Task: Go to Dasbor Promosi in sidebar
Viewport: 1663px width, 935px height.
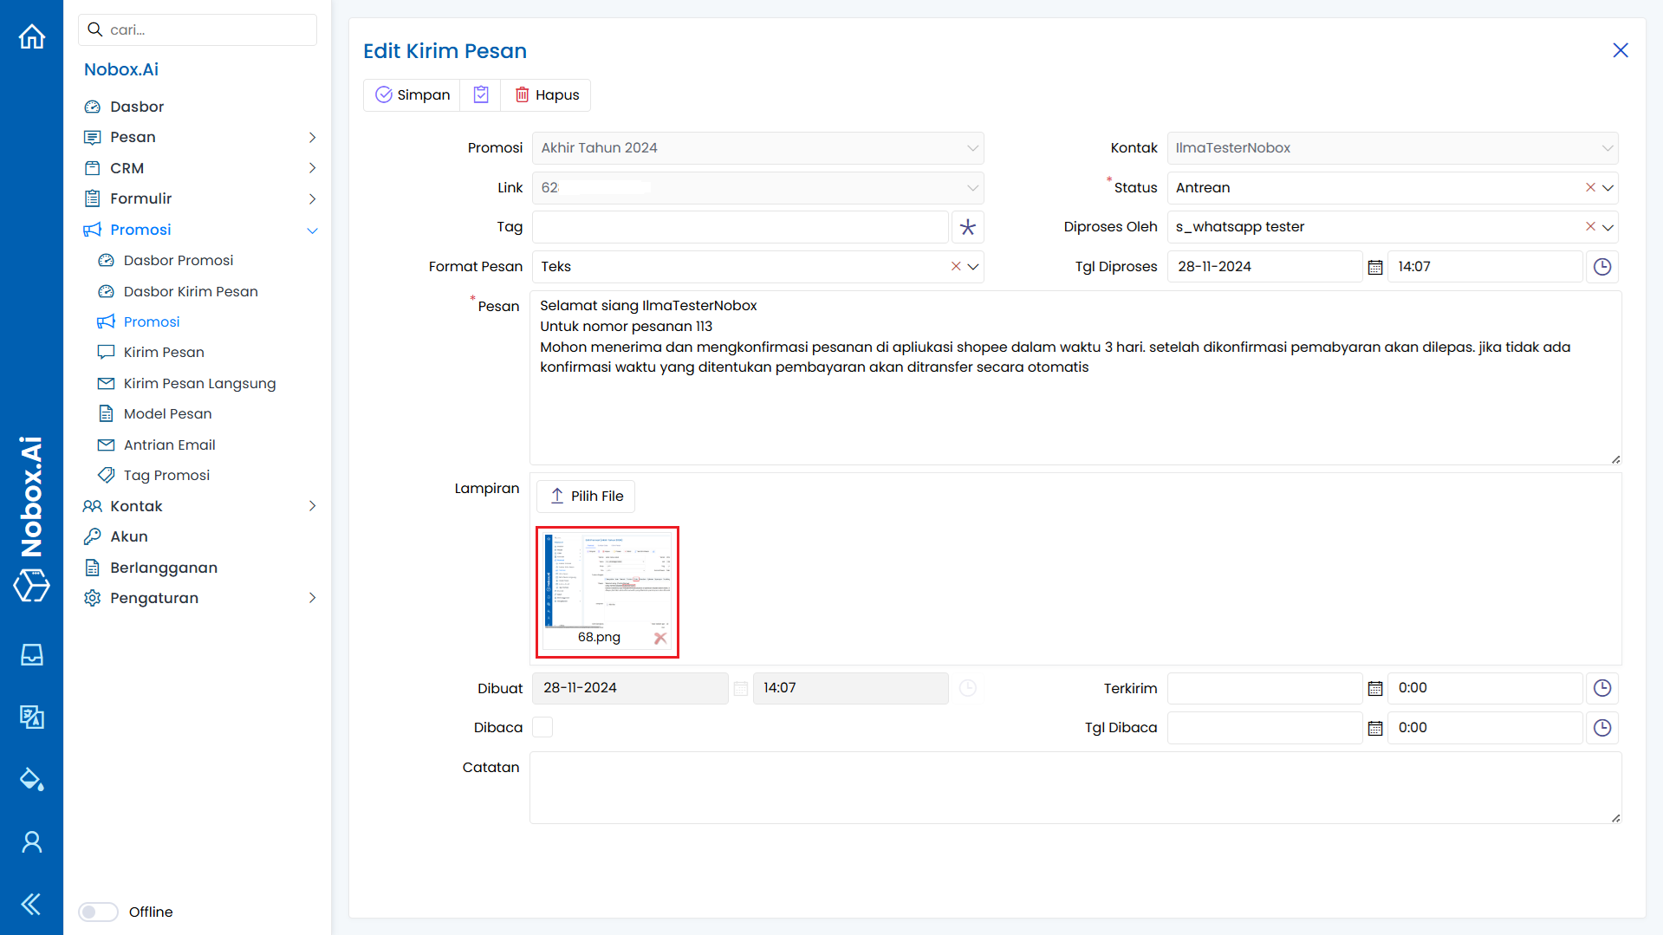Action: [178, 260]
